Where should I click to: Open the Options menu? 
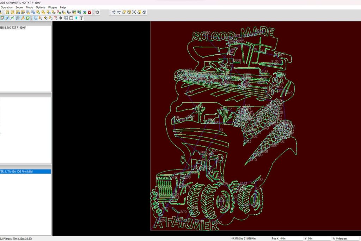coord(41,7)
